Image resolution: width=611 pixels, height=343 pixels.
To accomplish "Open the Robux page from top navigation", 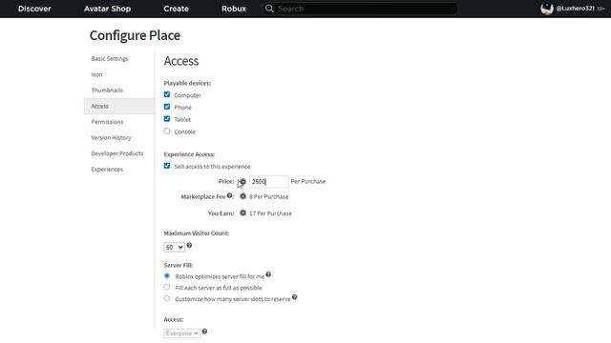I will click(x=234, y=9).
